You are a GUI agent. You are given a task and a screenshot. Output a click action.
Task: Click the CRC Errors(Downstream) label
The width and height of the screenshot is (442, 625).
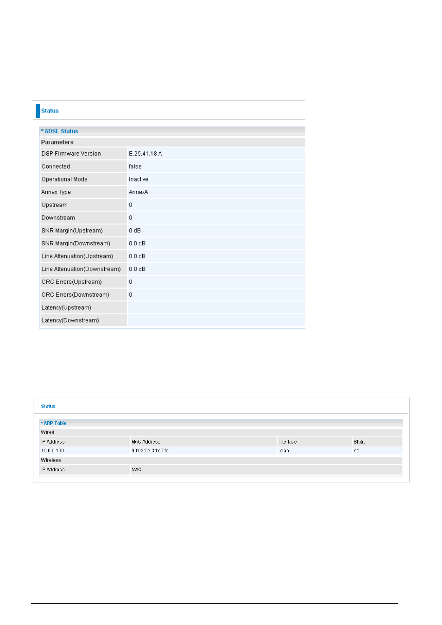click(x=76, y=295)
